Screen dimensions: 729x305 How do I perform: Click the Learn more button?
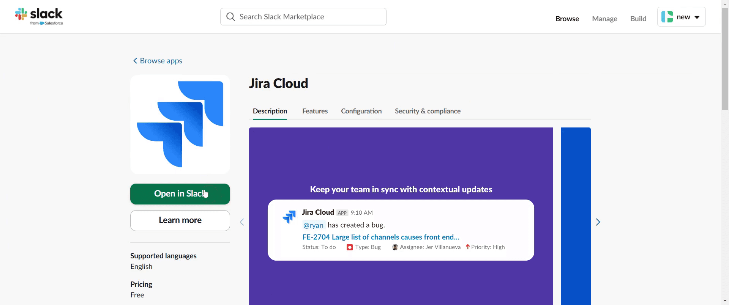pos(180,220)
